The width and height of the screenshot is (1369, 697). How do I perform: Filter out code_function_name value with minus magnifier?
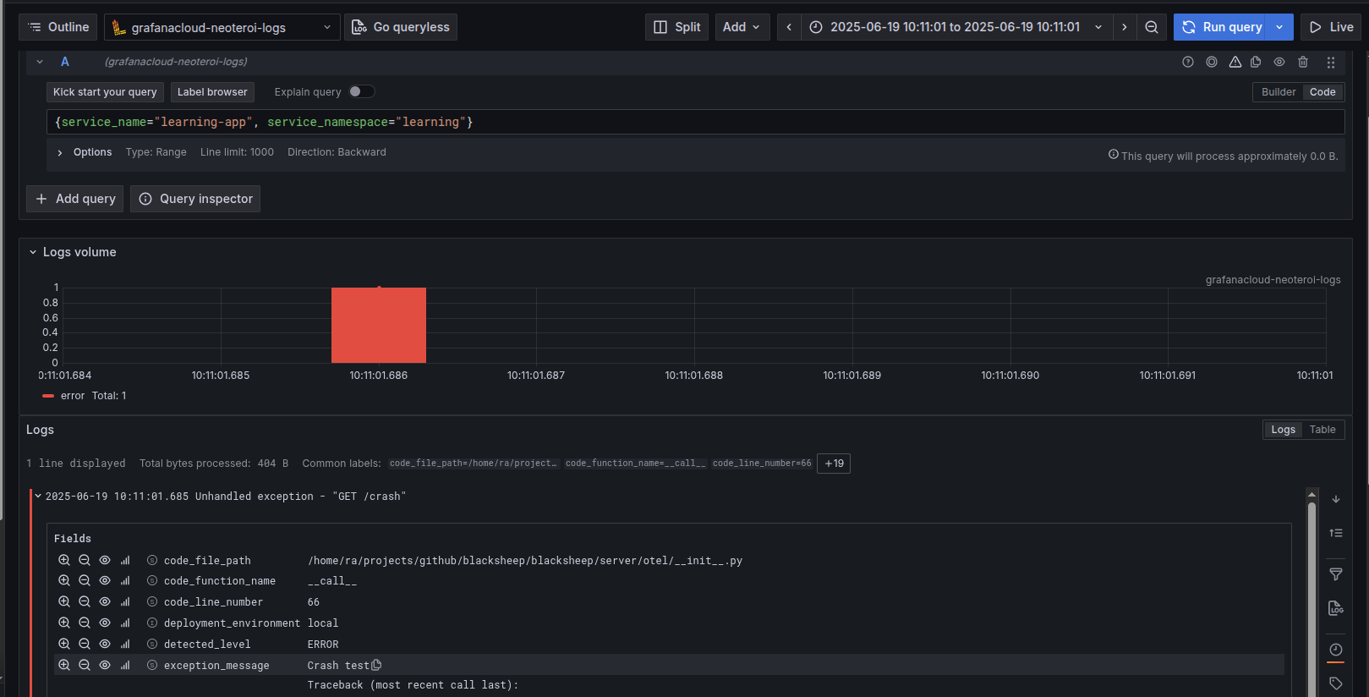click(85, 581)
